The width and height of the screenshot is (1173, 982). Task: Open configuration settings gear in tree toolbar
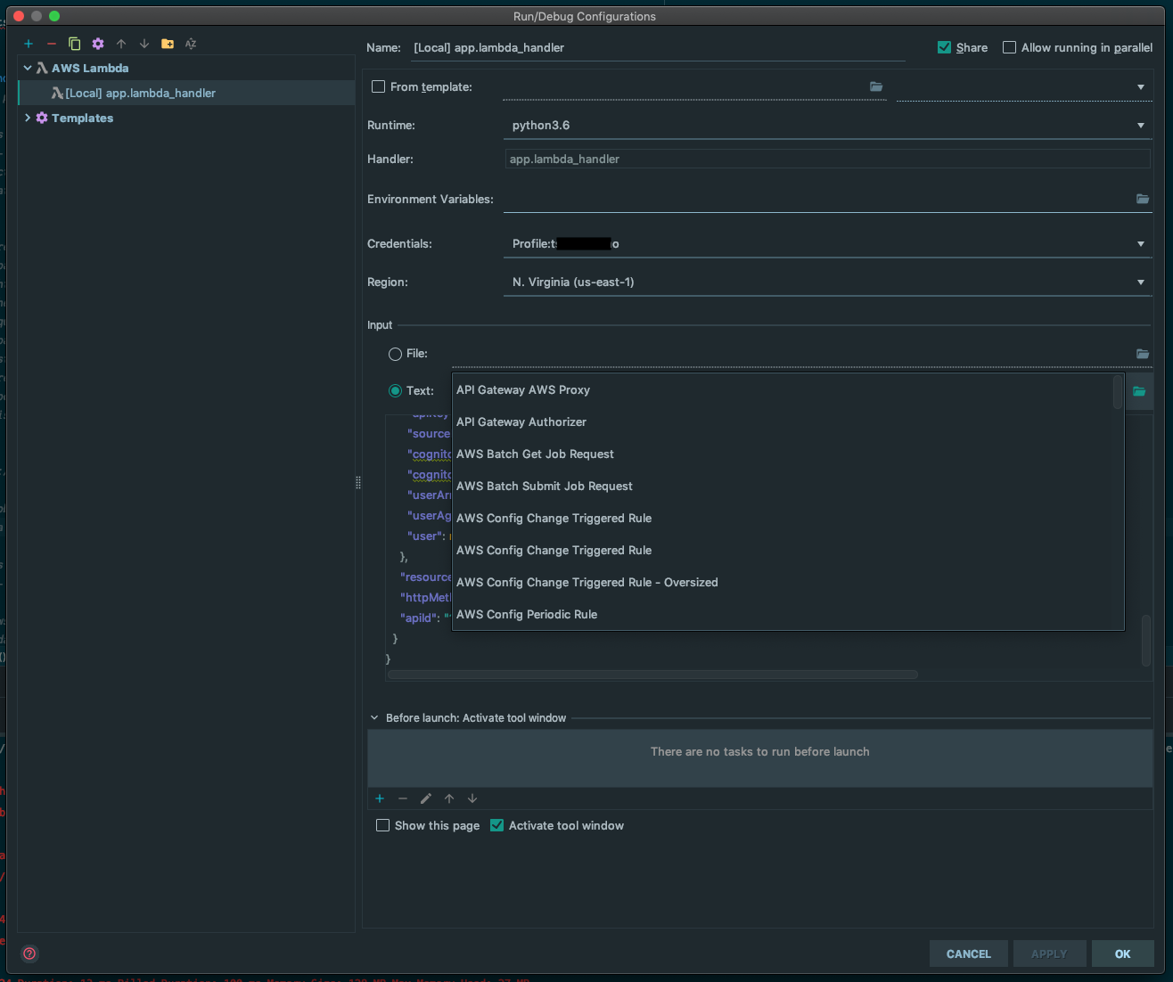(x=98, y=44)
